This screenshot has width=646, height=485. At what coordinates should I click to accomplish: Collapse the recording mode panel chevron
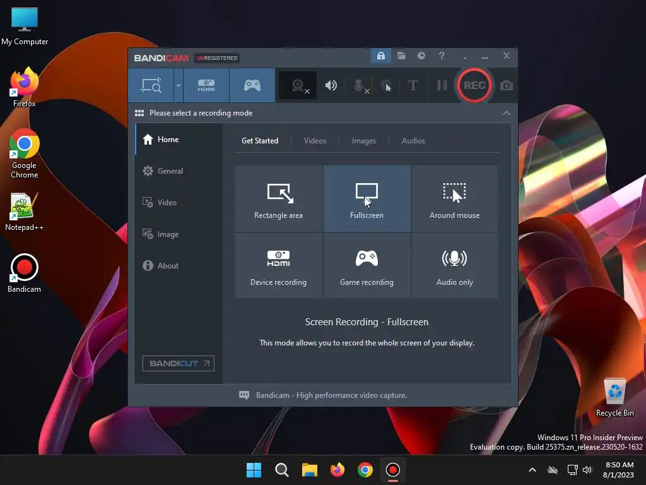507,113
